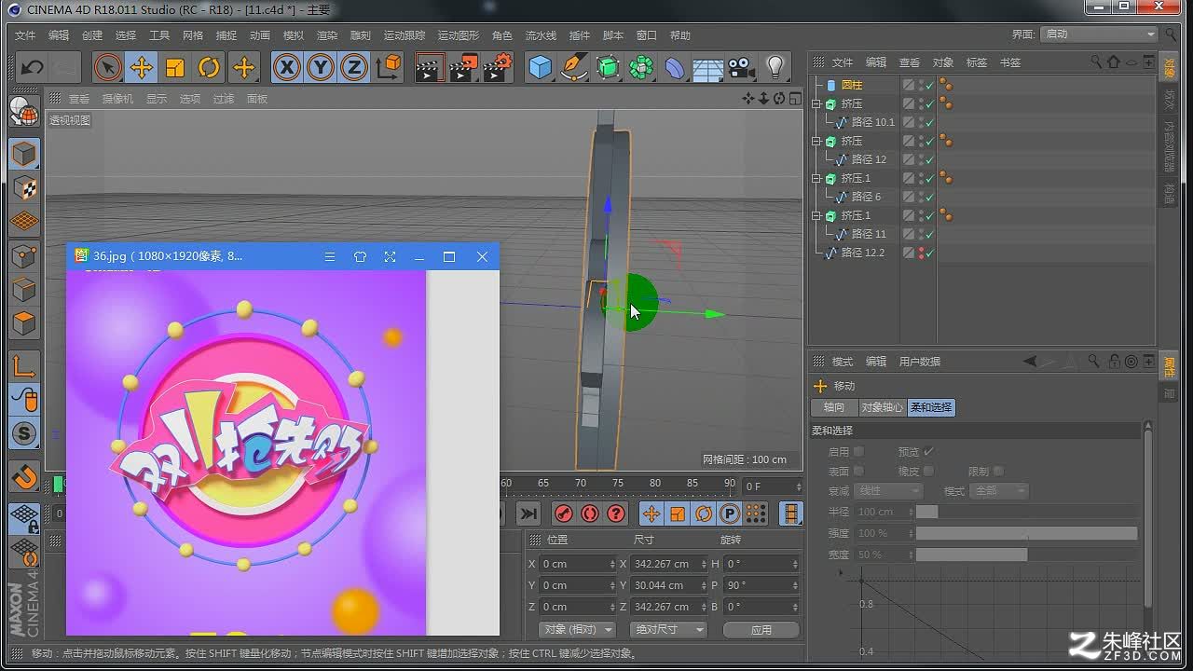Enable the 启用 checkbox

coord(858,452)
